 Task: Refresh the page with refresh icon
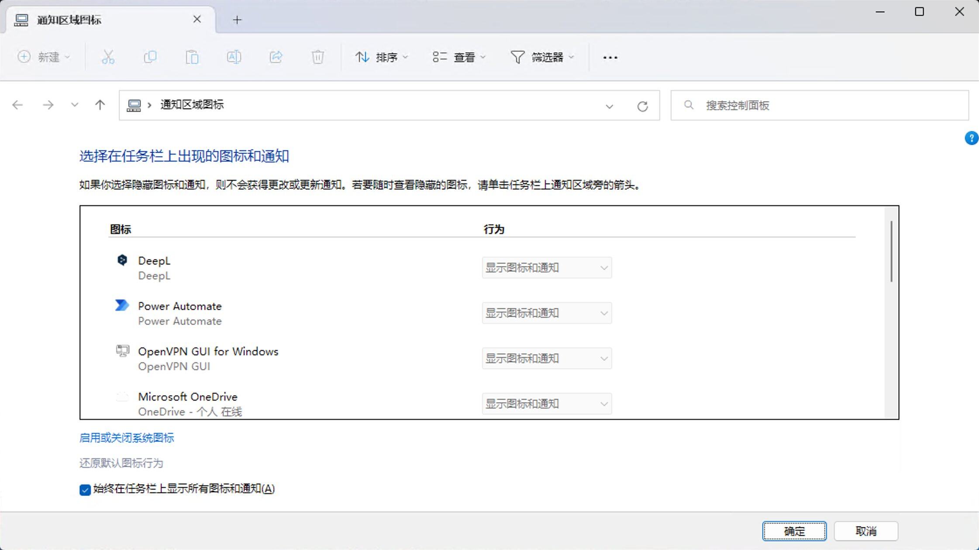coord(642,106)
